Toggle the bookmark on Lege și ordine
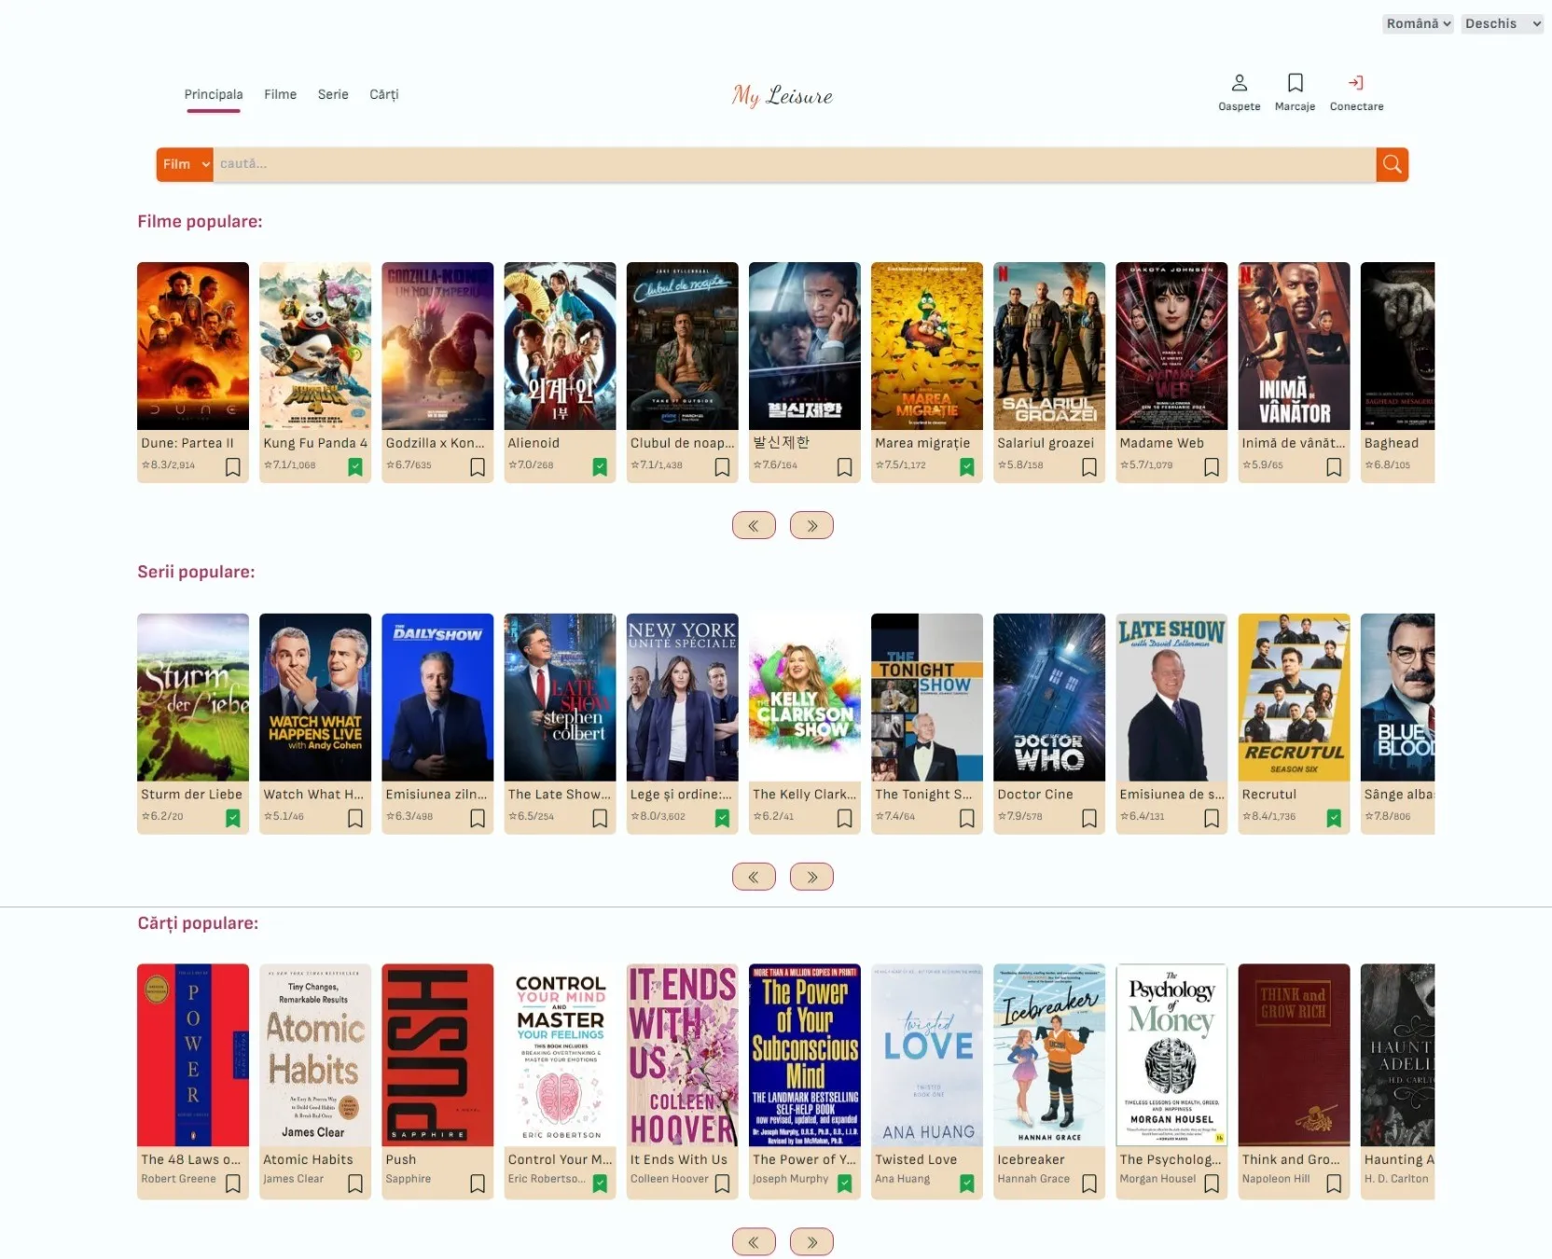Image resolution: width=1552 pixels, height=1259 pixels. click(722, 819)
